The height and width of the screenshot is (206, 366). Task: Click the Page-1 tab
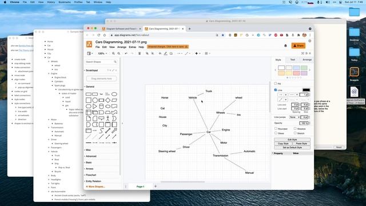click(x=140, y=187)
